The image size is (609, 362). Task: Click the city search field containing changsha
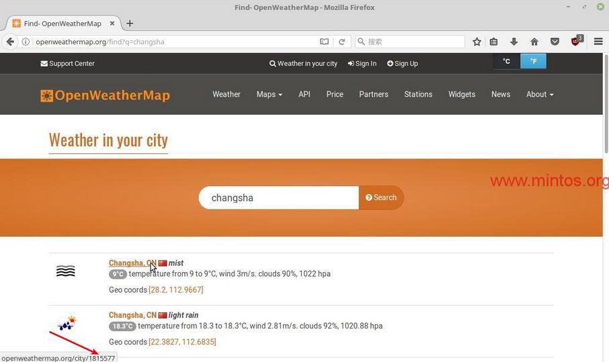tap(278, 197)
